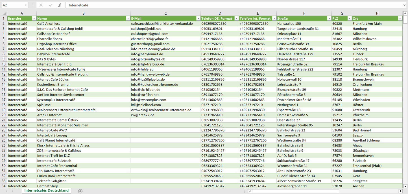Viewport: 408px width, 194px height.
Task: Expand the formula bar with the chevron
Action: coord(405,5)
